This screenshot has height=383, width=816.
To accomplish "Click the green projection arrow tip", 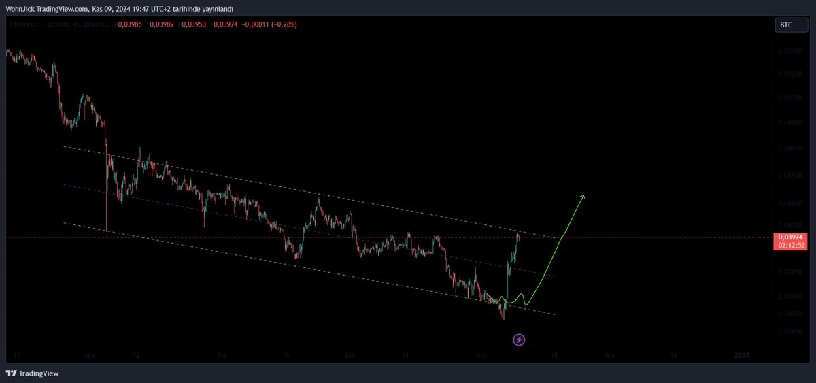I will tap(583, 197).
